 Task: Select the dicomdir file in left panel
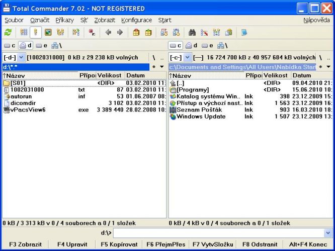point(84,103)
